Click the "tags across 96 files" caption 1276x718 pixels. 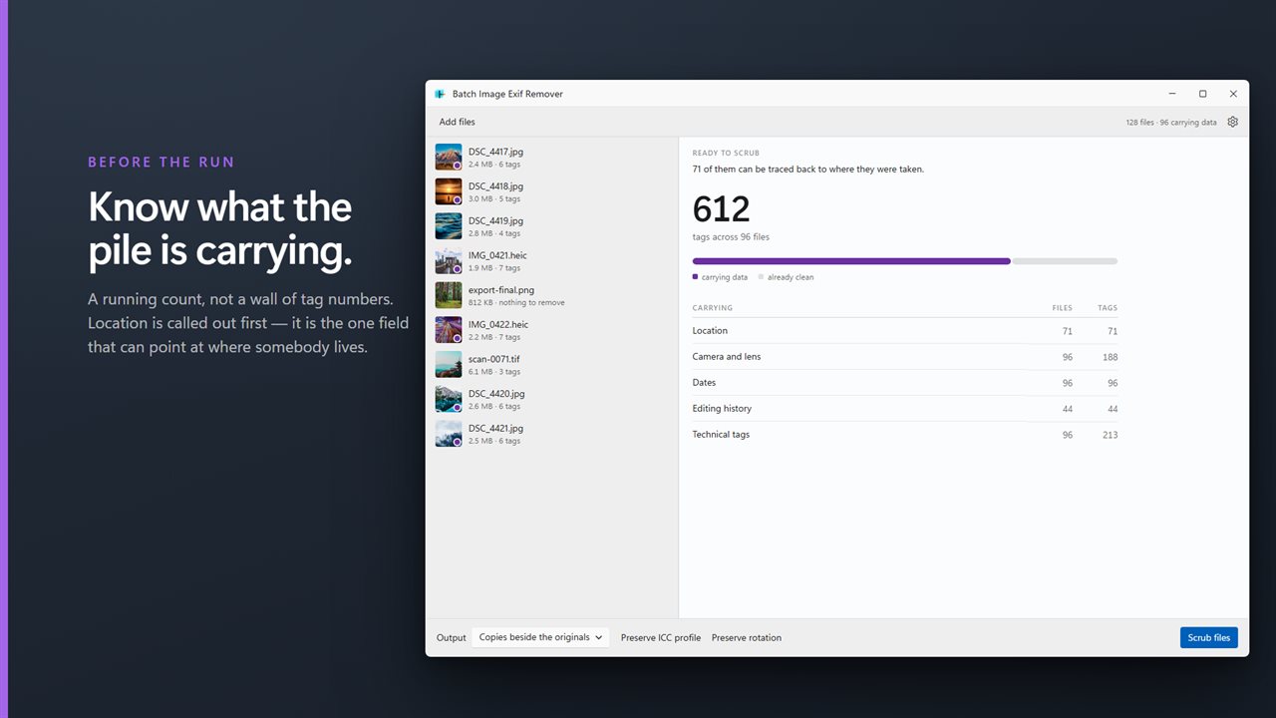(x=731, y=237)
